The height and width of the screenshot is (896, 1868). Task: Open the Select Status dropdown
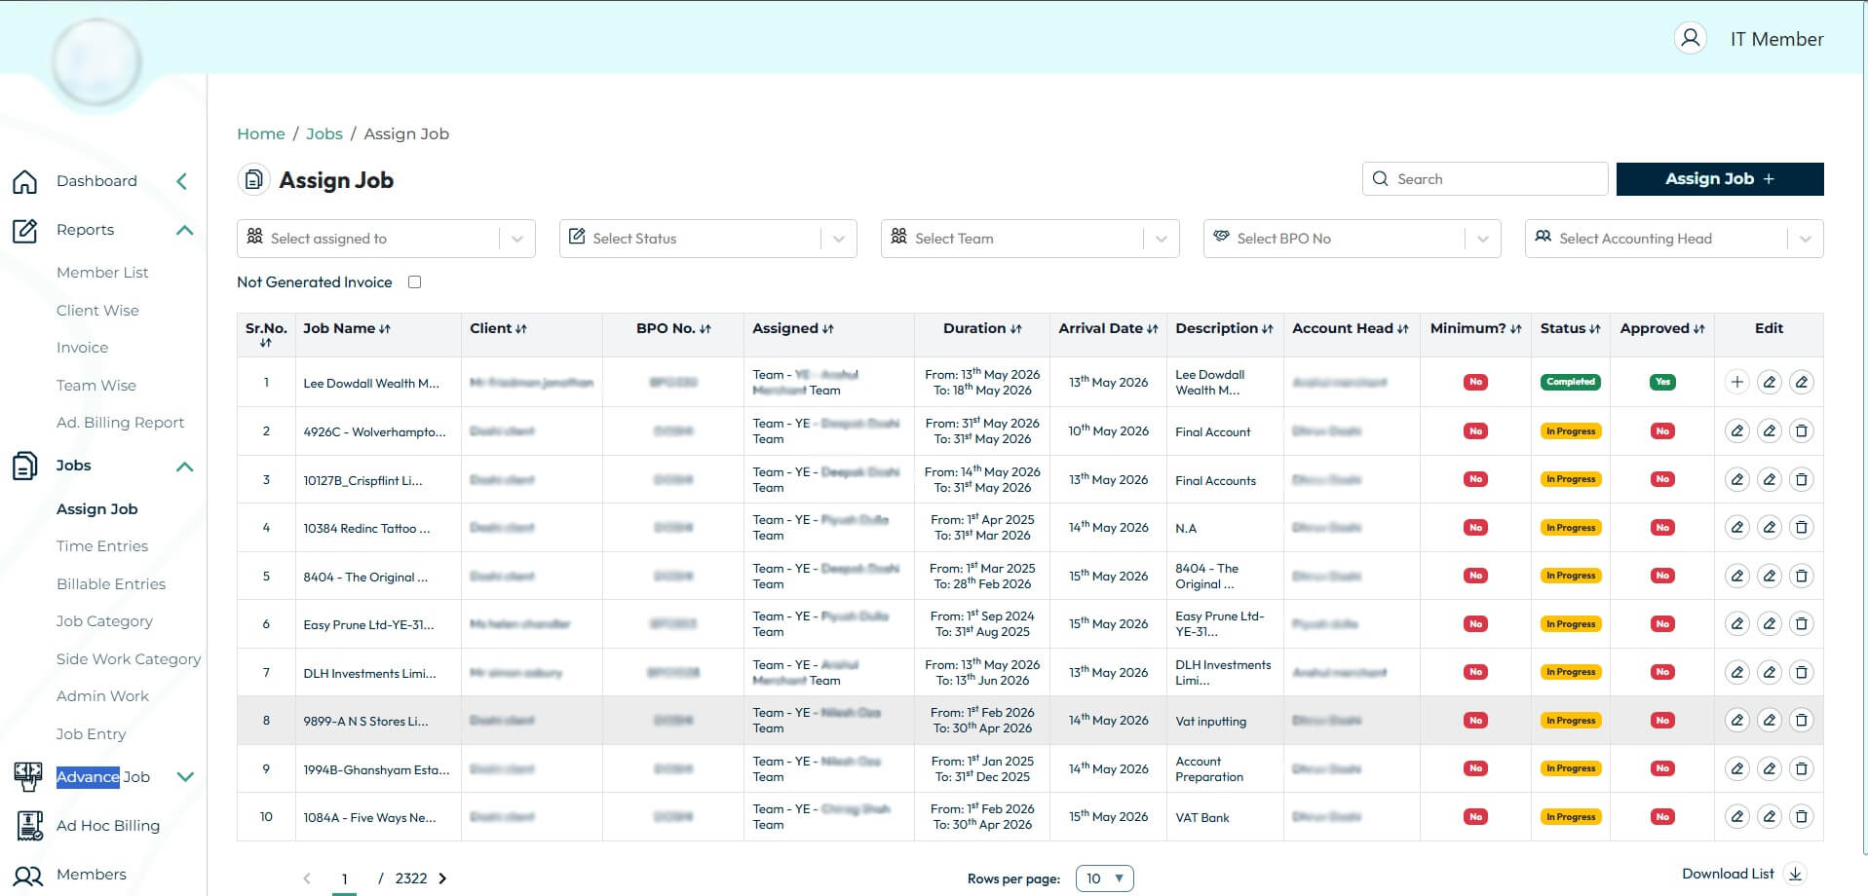708,239
